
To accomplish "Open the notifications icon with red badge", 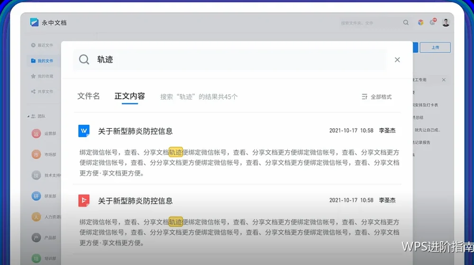I will coord(433,22).
